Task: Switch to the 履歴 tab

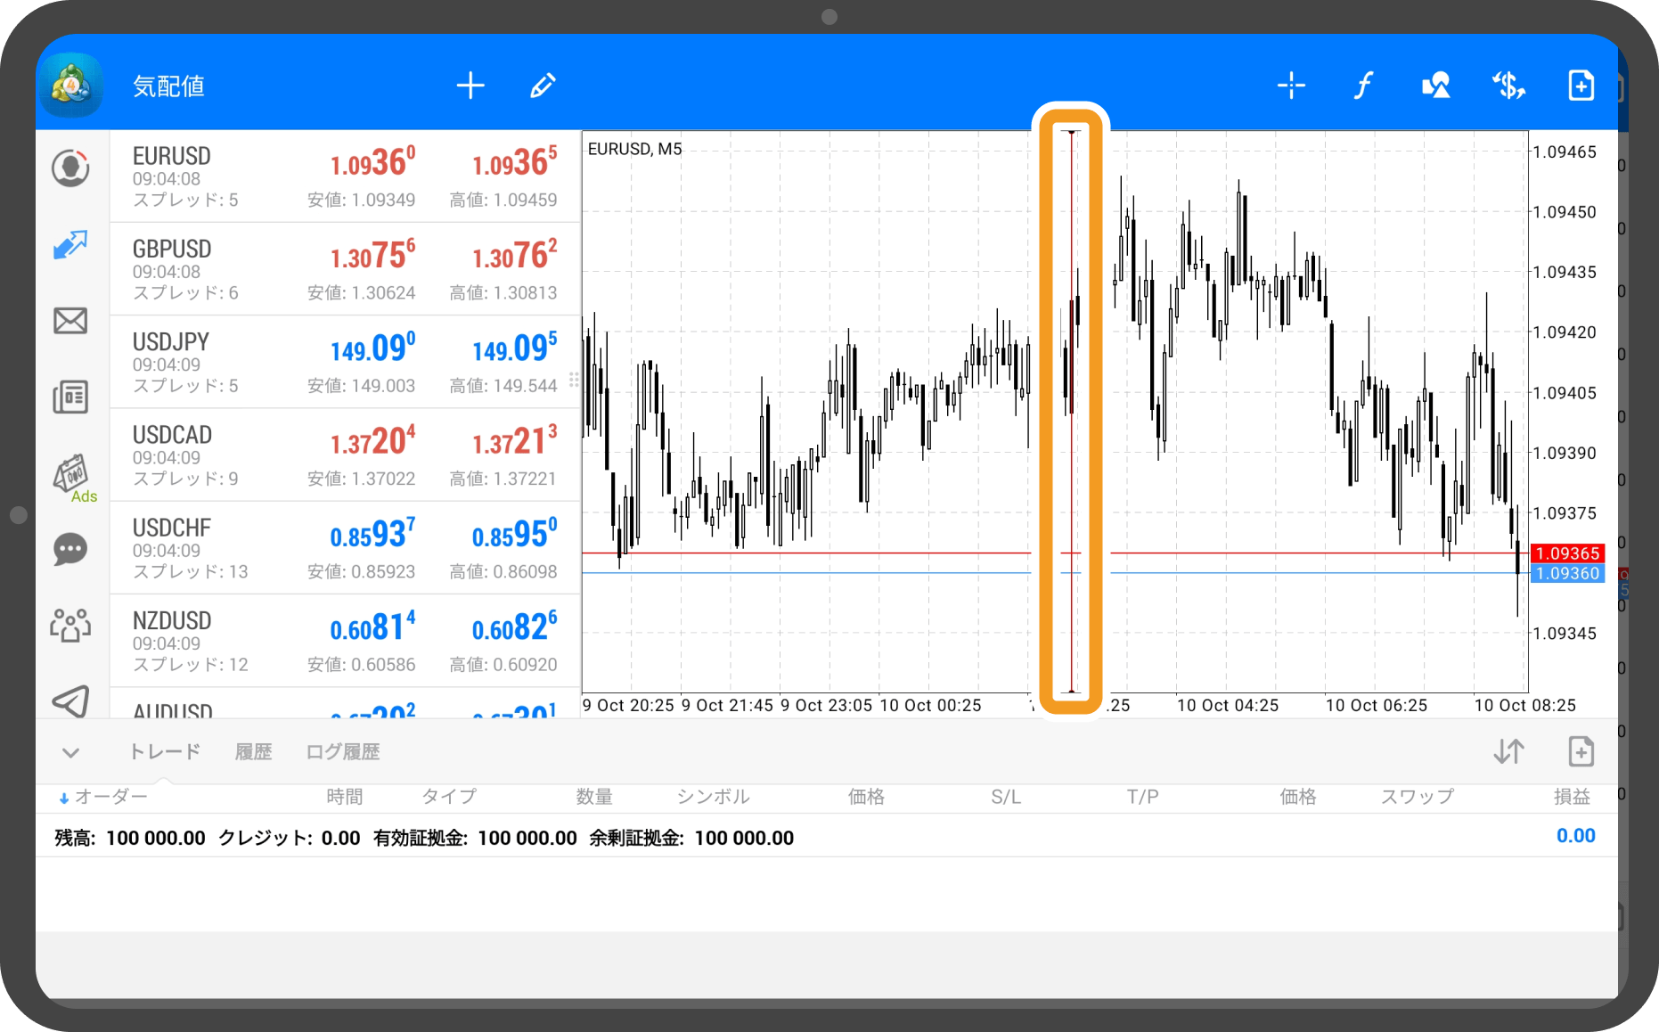Action: (253, 751)
